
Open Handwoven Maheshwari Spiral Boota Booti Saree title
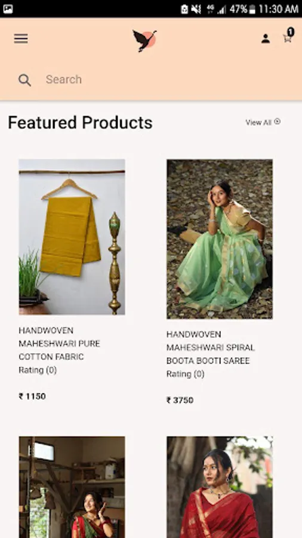211,347
